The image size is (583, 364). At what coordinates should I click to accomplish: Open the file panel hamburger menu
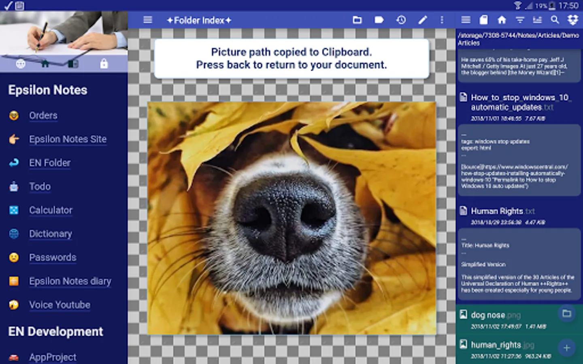pyautogui.click(x=466, y=20)
